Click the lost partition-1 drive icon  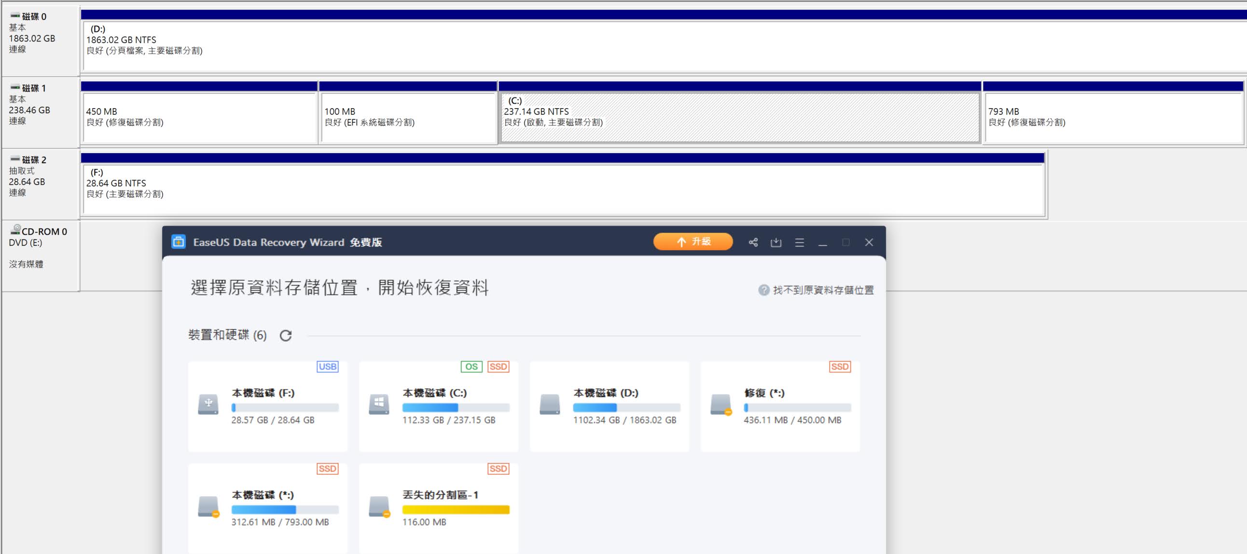click(x=378, y=507)
